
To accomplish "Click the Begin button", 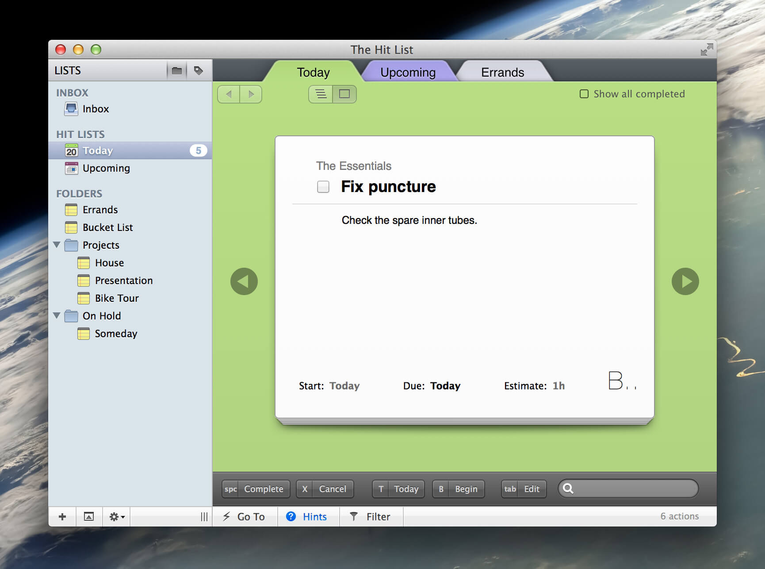I will click(x=459, y=489).
